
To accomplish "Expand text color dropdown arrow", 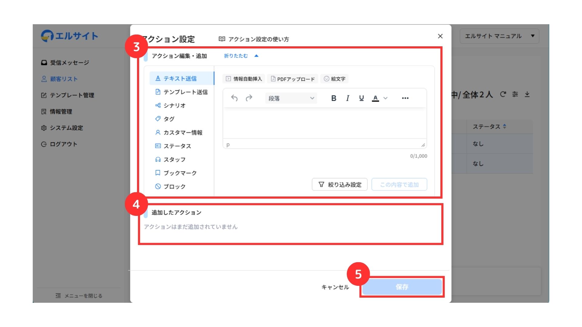I will tap(386, 98).
